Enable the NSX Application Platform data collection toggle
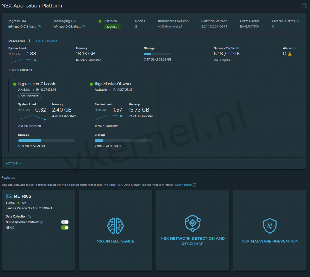 tap(64, 222)
